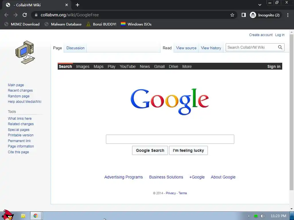Click Drive in the Google bar
294x220 pixels.
[x=173, y=66]
